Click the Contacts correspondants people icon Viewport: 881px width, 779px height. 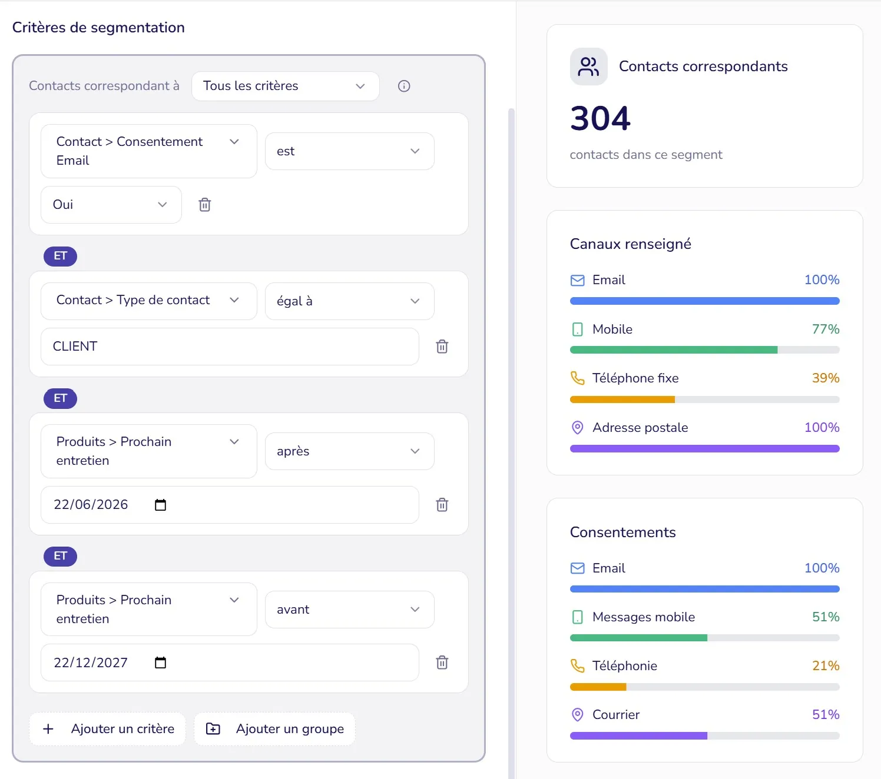(588, 66)
